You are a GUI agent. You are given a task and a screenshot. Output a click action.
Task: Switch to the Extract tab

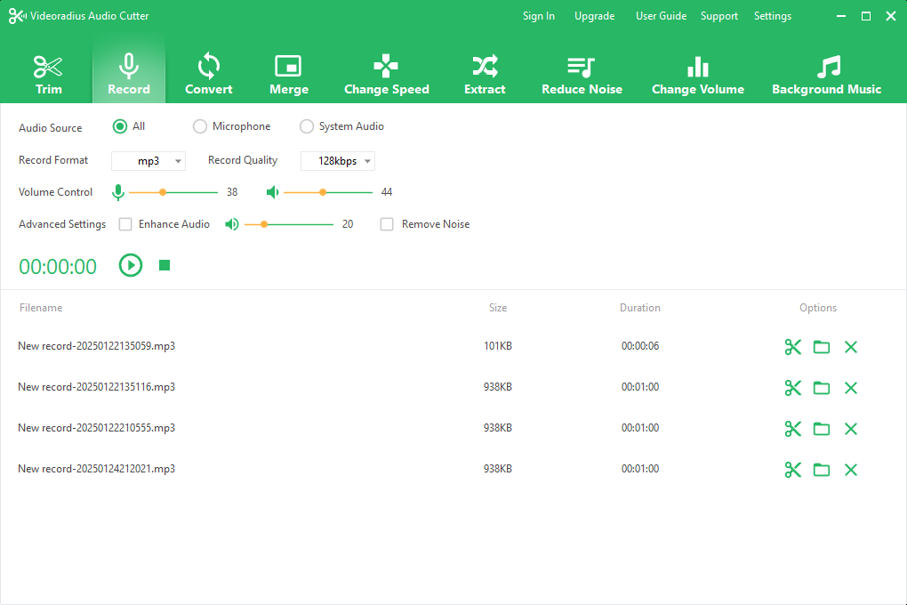click(x=485, y=75)
